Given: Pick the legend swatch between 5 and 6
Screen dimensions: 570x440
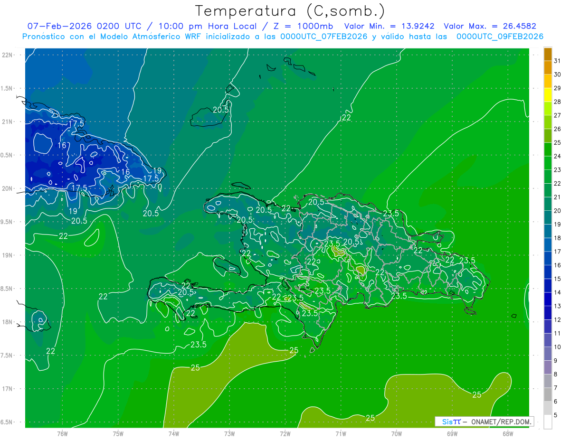Looking at the screenshot, I should (548, 408).
